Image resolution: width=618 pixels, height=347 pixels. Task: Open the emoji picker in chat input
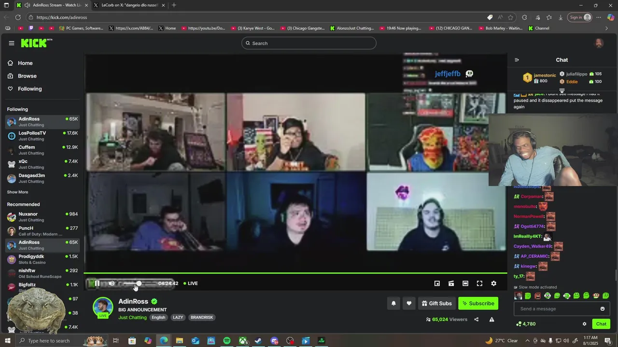[x=603, y=309]
